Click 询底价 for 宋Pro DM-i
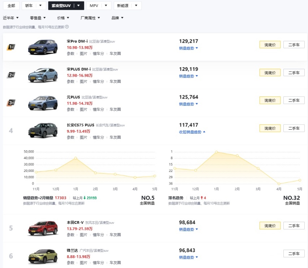This screenshot has width=308, height=268. (x=270, y=45)
